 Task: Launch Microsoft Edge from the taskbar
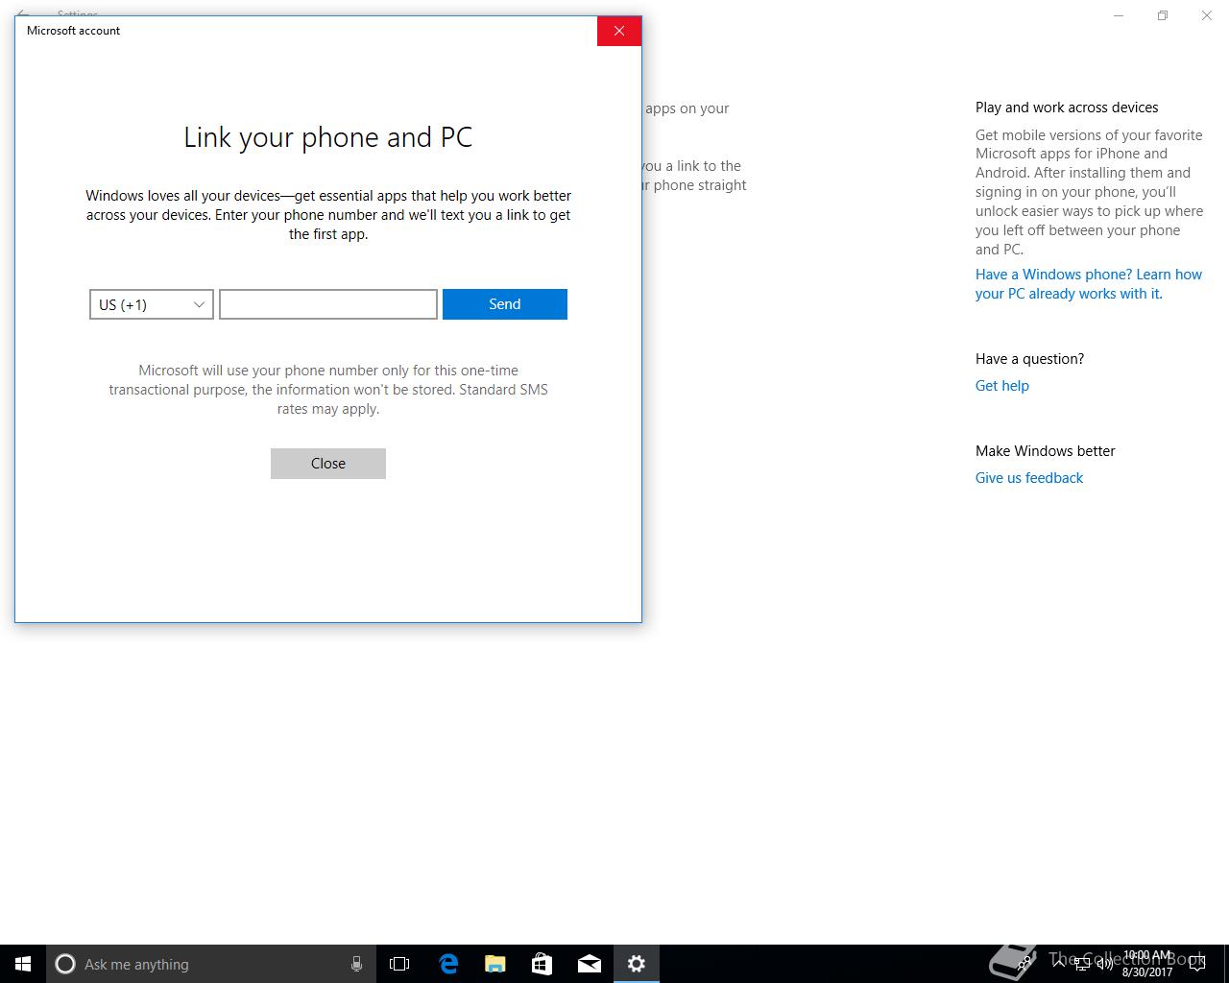[x=447, y=964]
